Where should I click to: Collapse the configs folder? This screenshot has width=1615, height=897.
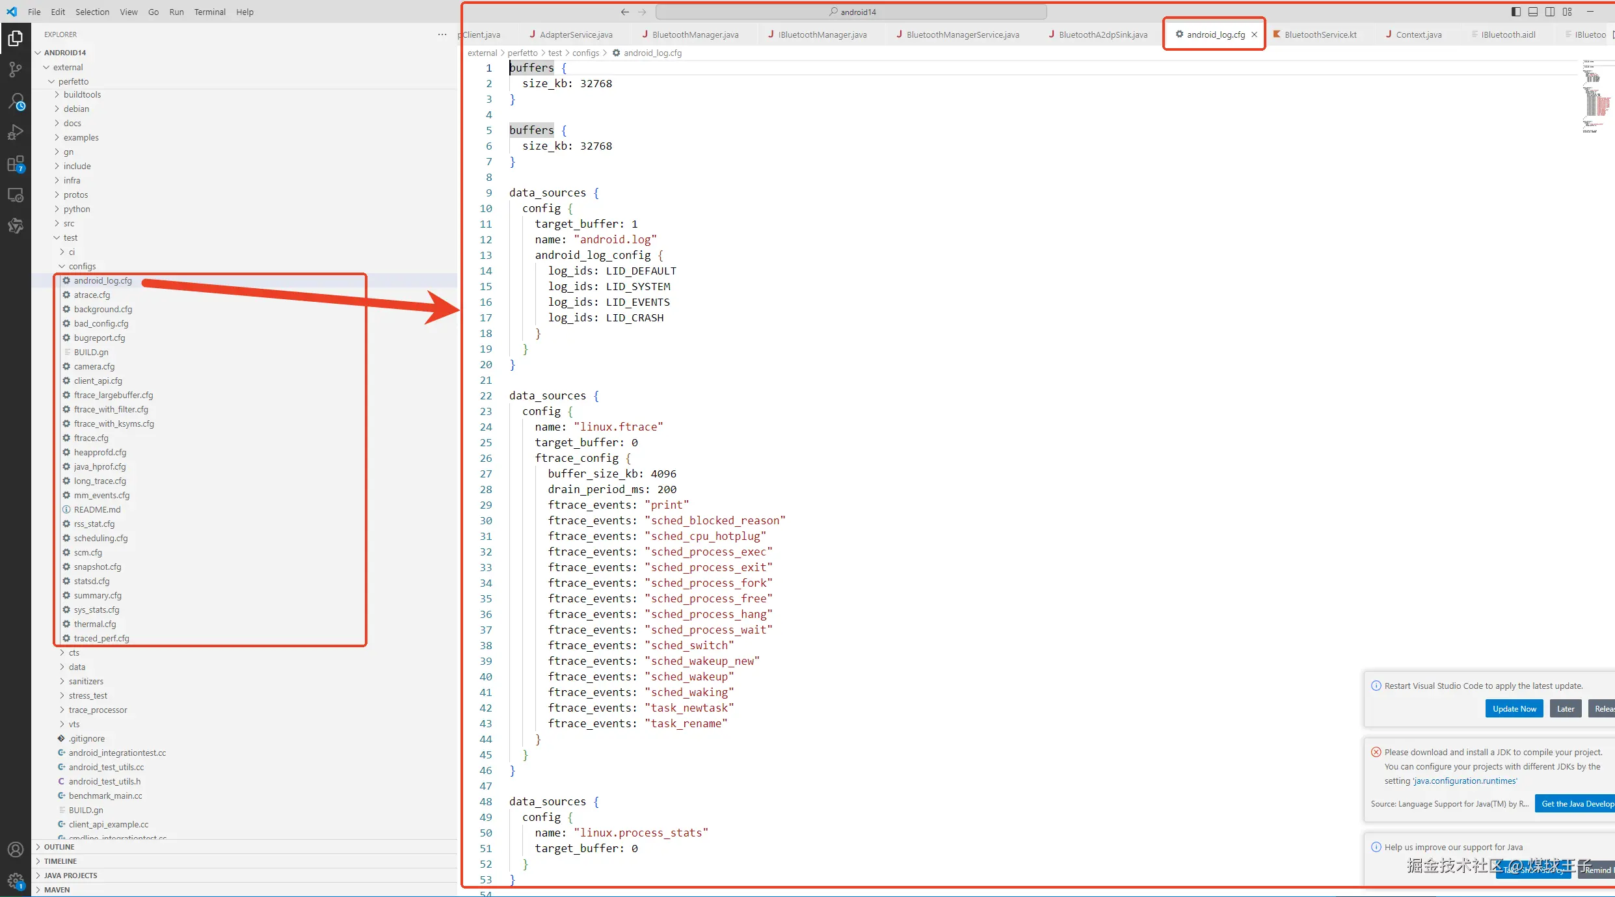click(x=82, y=266)
